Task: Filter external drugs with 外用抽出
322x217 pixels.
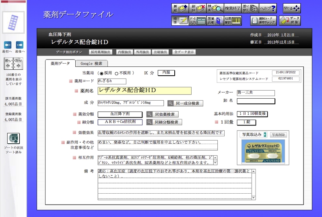Action: click(x=142, y=52)
